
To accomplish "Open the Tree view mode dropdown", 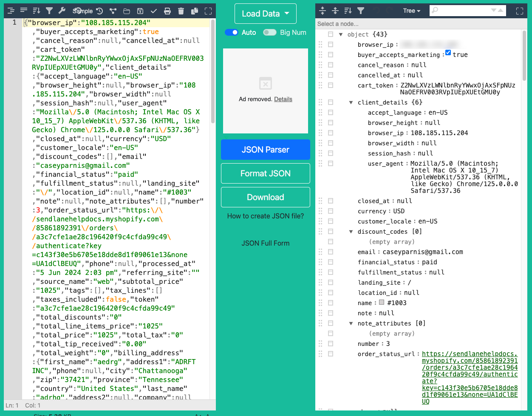I will coord(411,11).
